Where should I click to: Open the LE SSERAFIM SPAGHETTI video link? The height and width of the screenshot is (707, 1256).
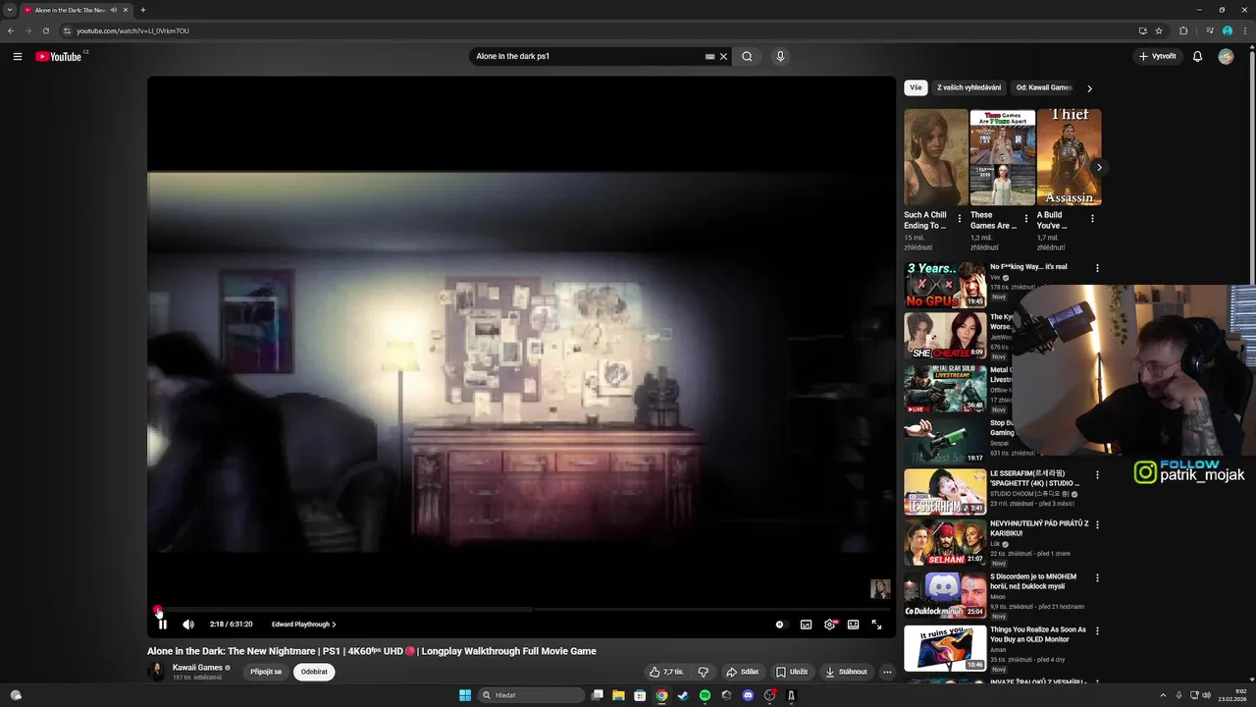pos(1034,478)
